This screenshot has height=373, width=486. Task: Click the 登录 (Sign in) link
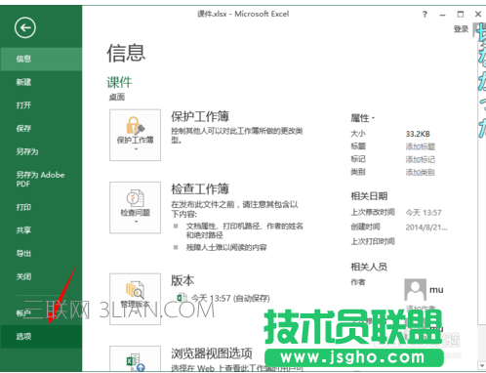tap(461, 29)
